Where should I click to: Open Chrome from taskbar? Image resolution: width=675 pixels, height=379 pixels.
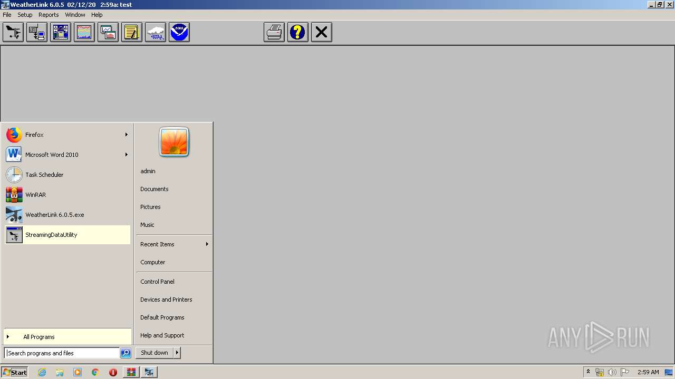(95, 372)
